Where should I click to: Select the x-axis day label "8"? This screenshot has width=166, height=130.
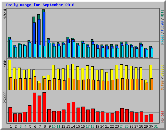tap(45, 126)
